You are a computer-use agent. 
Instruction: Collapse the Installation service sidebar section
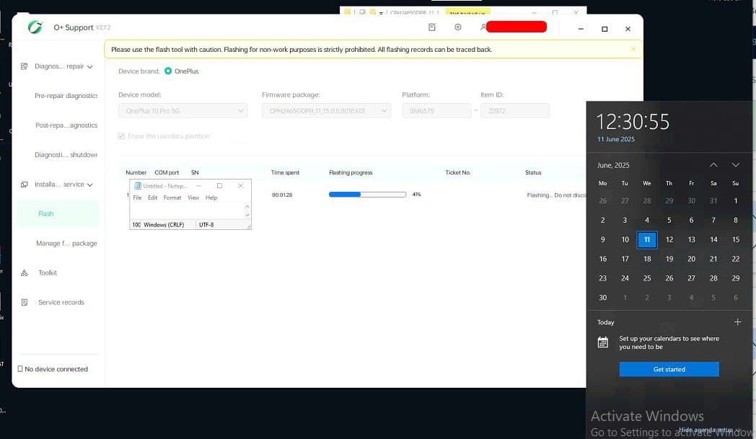click(x=90, y=185)
